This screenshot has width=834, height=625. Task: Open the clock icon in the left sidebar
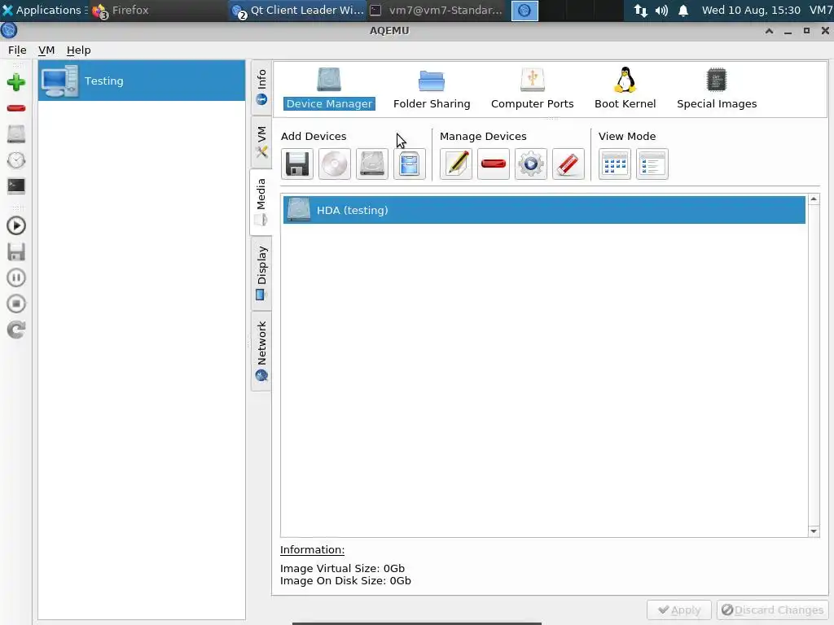[16, 160]
